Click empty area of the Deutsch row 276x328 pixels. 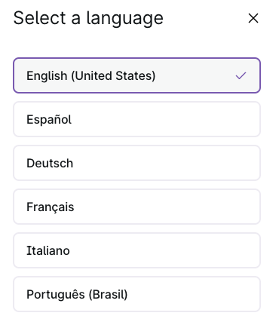[166, 163]
